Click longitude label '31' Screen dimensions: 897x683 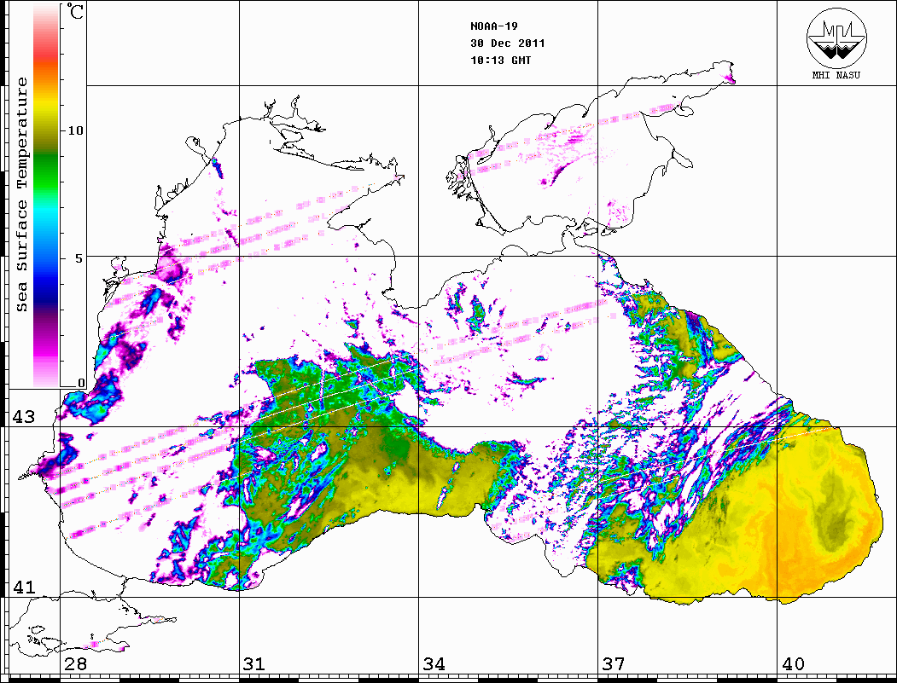point(254,663)
